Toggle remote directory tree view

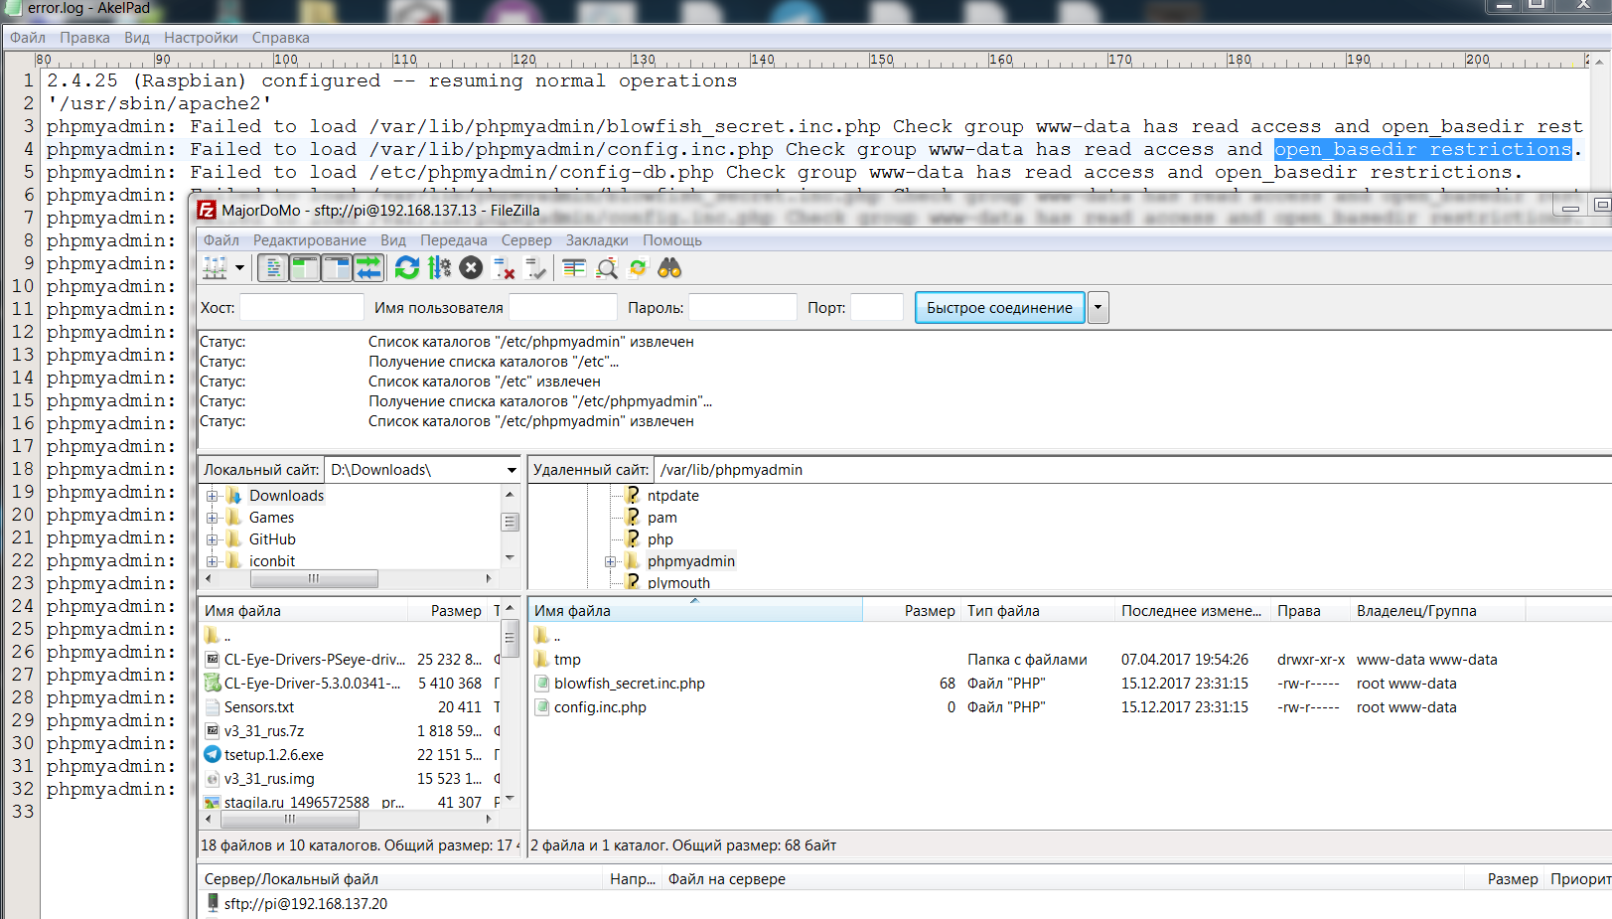click(337, 268)
